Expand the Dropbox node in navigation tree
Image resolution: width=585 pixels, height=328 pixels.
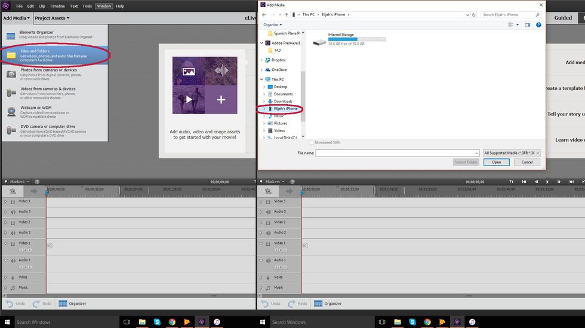(264, 60)
